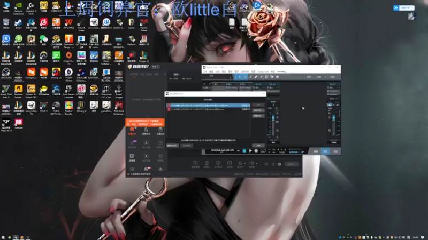Viewport: 428px width, 240px height.
Task: Switch to 浏览 tab at Studio One bottom
Action: (335, 151)
